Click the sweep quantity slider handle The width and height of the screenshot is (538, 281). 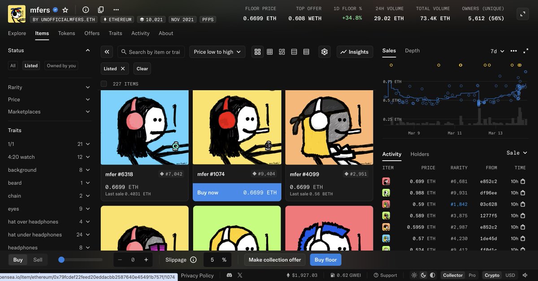click(x=61, y=260)
